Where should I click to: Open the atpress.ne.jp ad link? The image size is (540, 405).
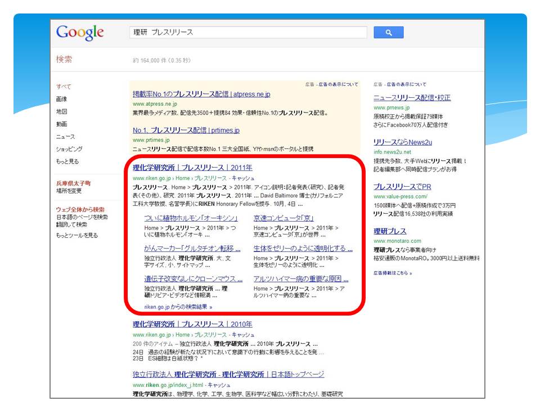pos(201,94)
